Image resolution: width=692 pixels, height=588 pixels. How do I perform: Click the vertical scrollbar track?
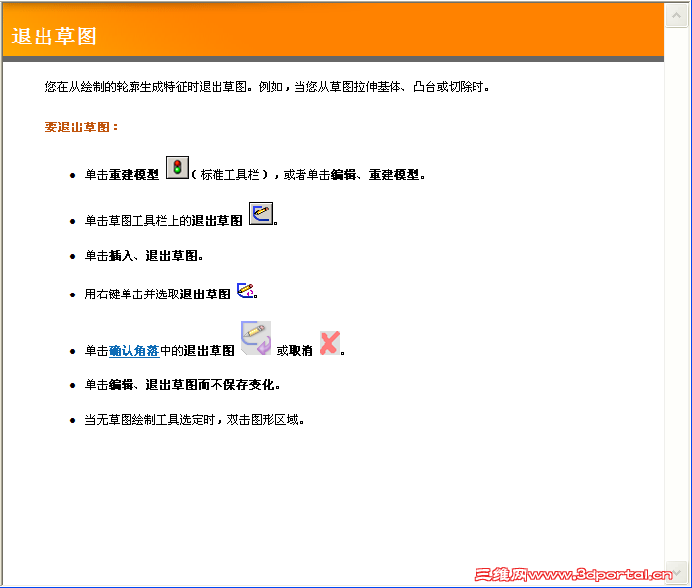(676, 294)
